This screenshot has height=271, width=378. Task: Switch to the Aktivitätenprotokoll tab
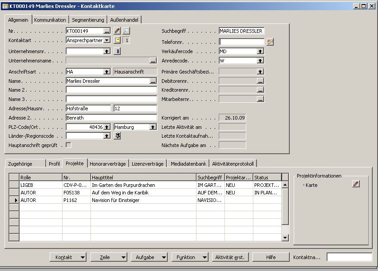[x=233, y=164]
